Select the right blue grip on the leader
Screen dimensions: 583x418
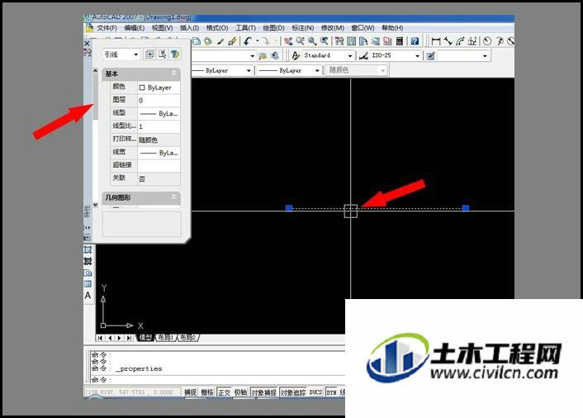tap(466, 207)
